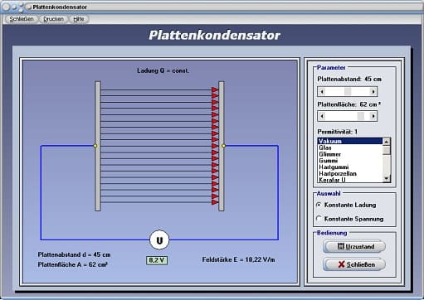The width and height of the screenshot is (424, 300).
Task: Click the 8,2 V voltage display
Action: click(157, 260)
